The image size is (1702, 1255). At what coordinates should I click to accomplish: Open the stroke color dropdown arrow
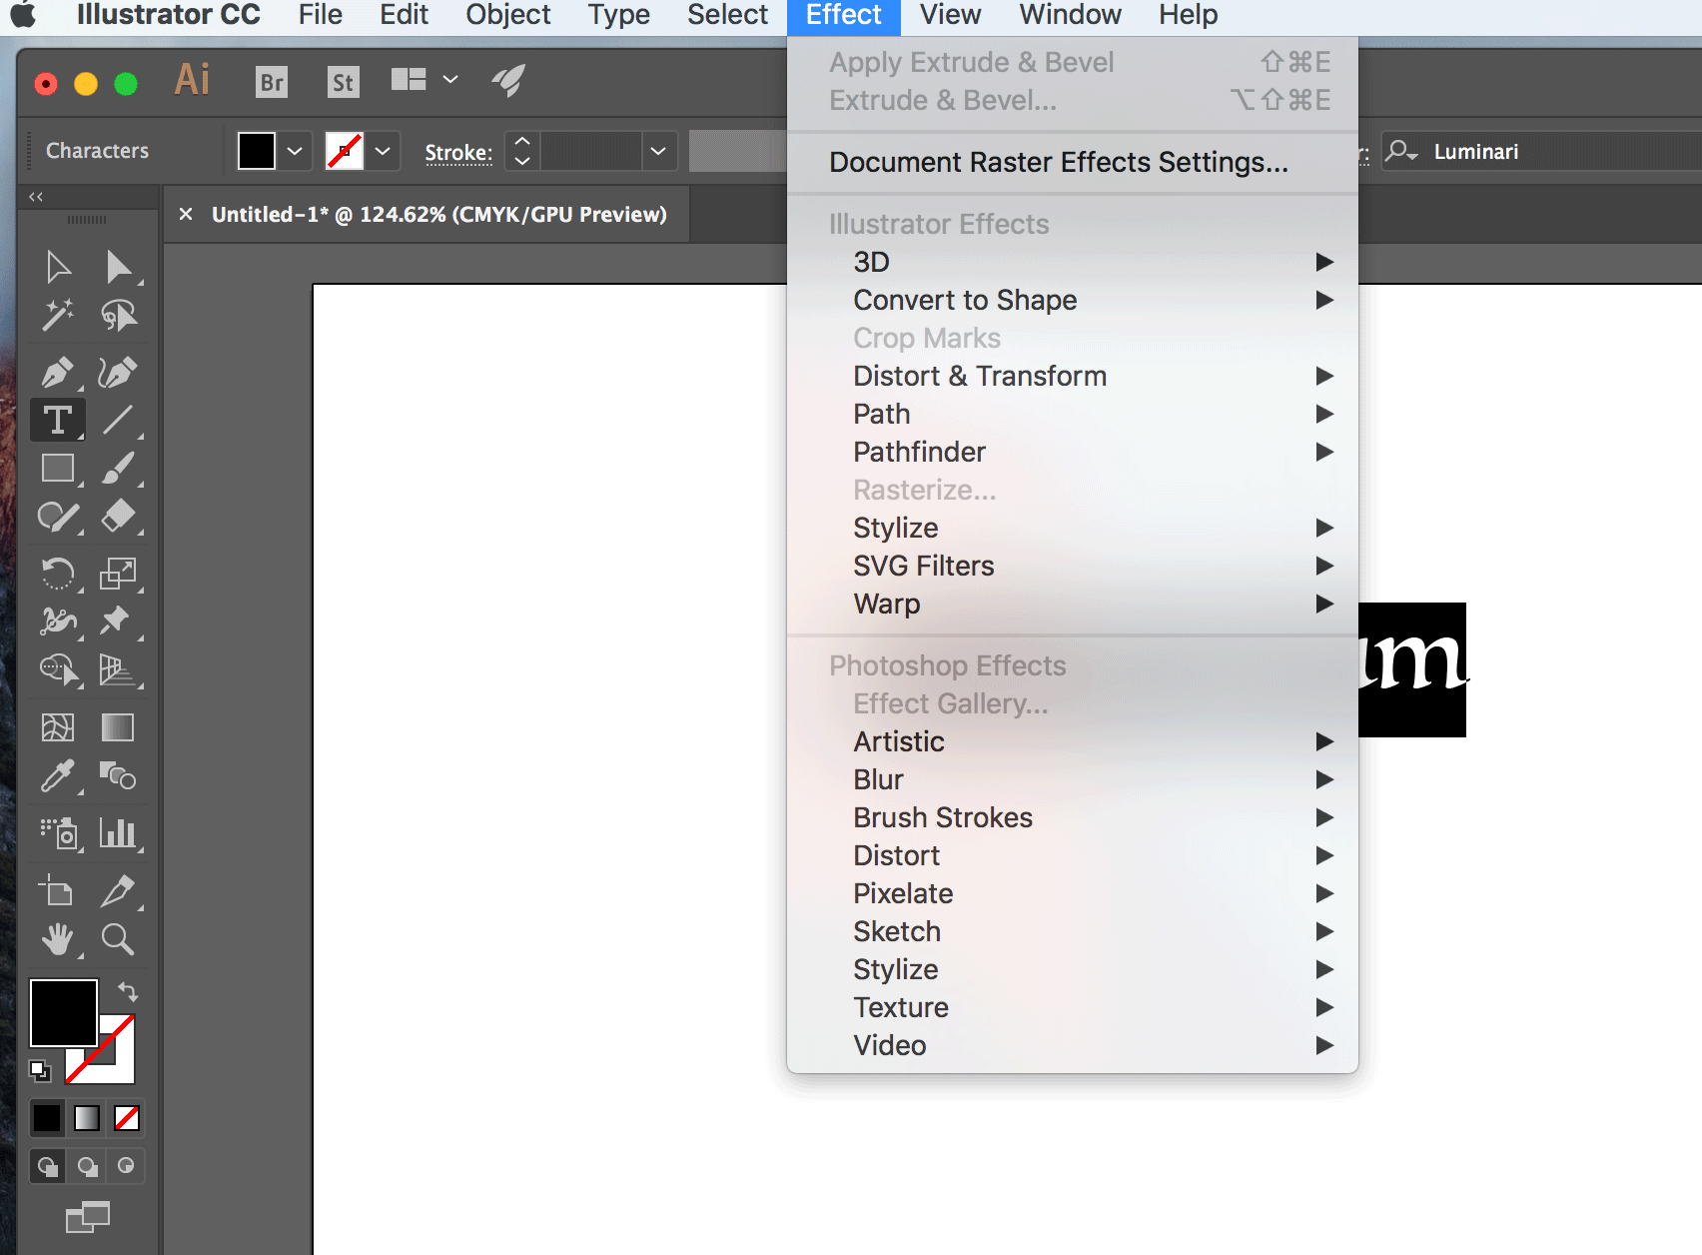[383, 152]
